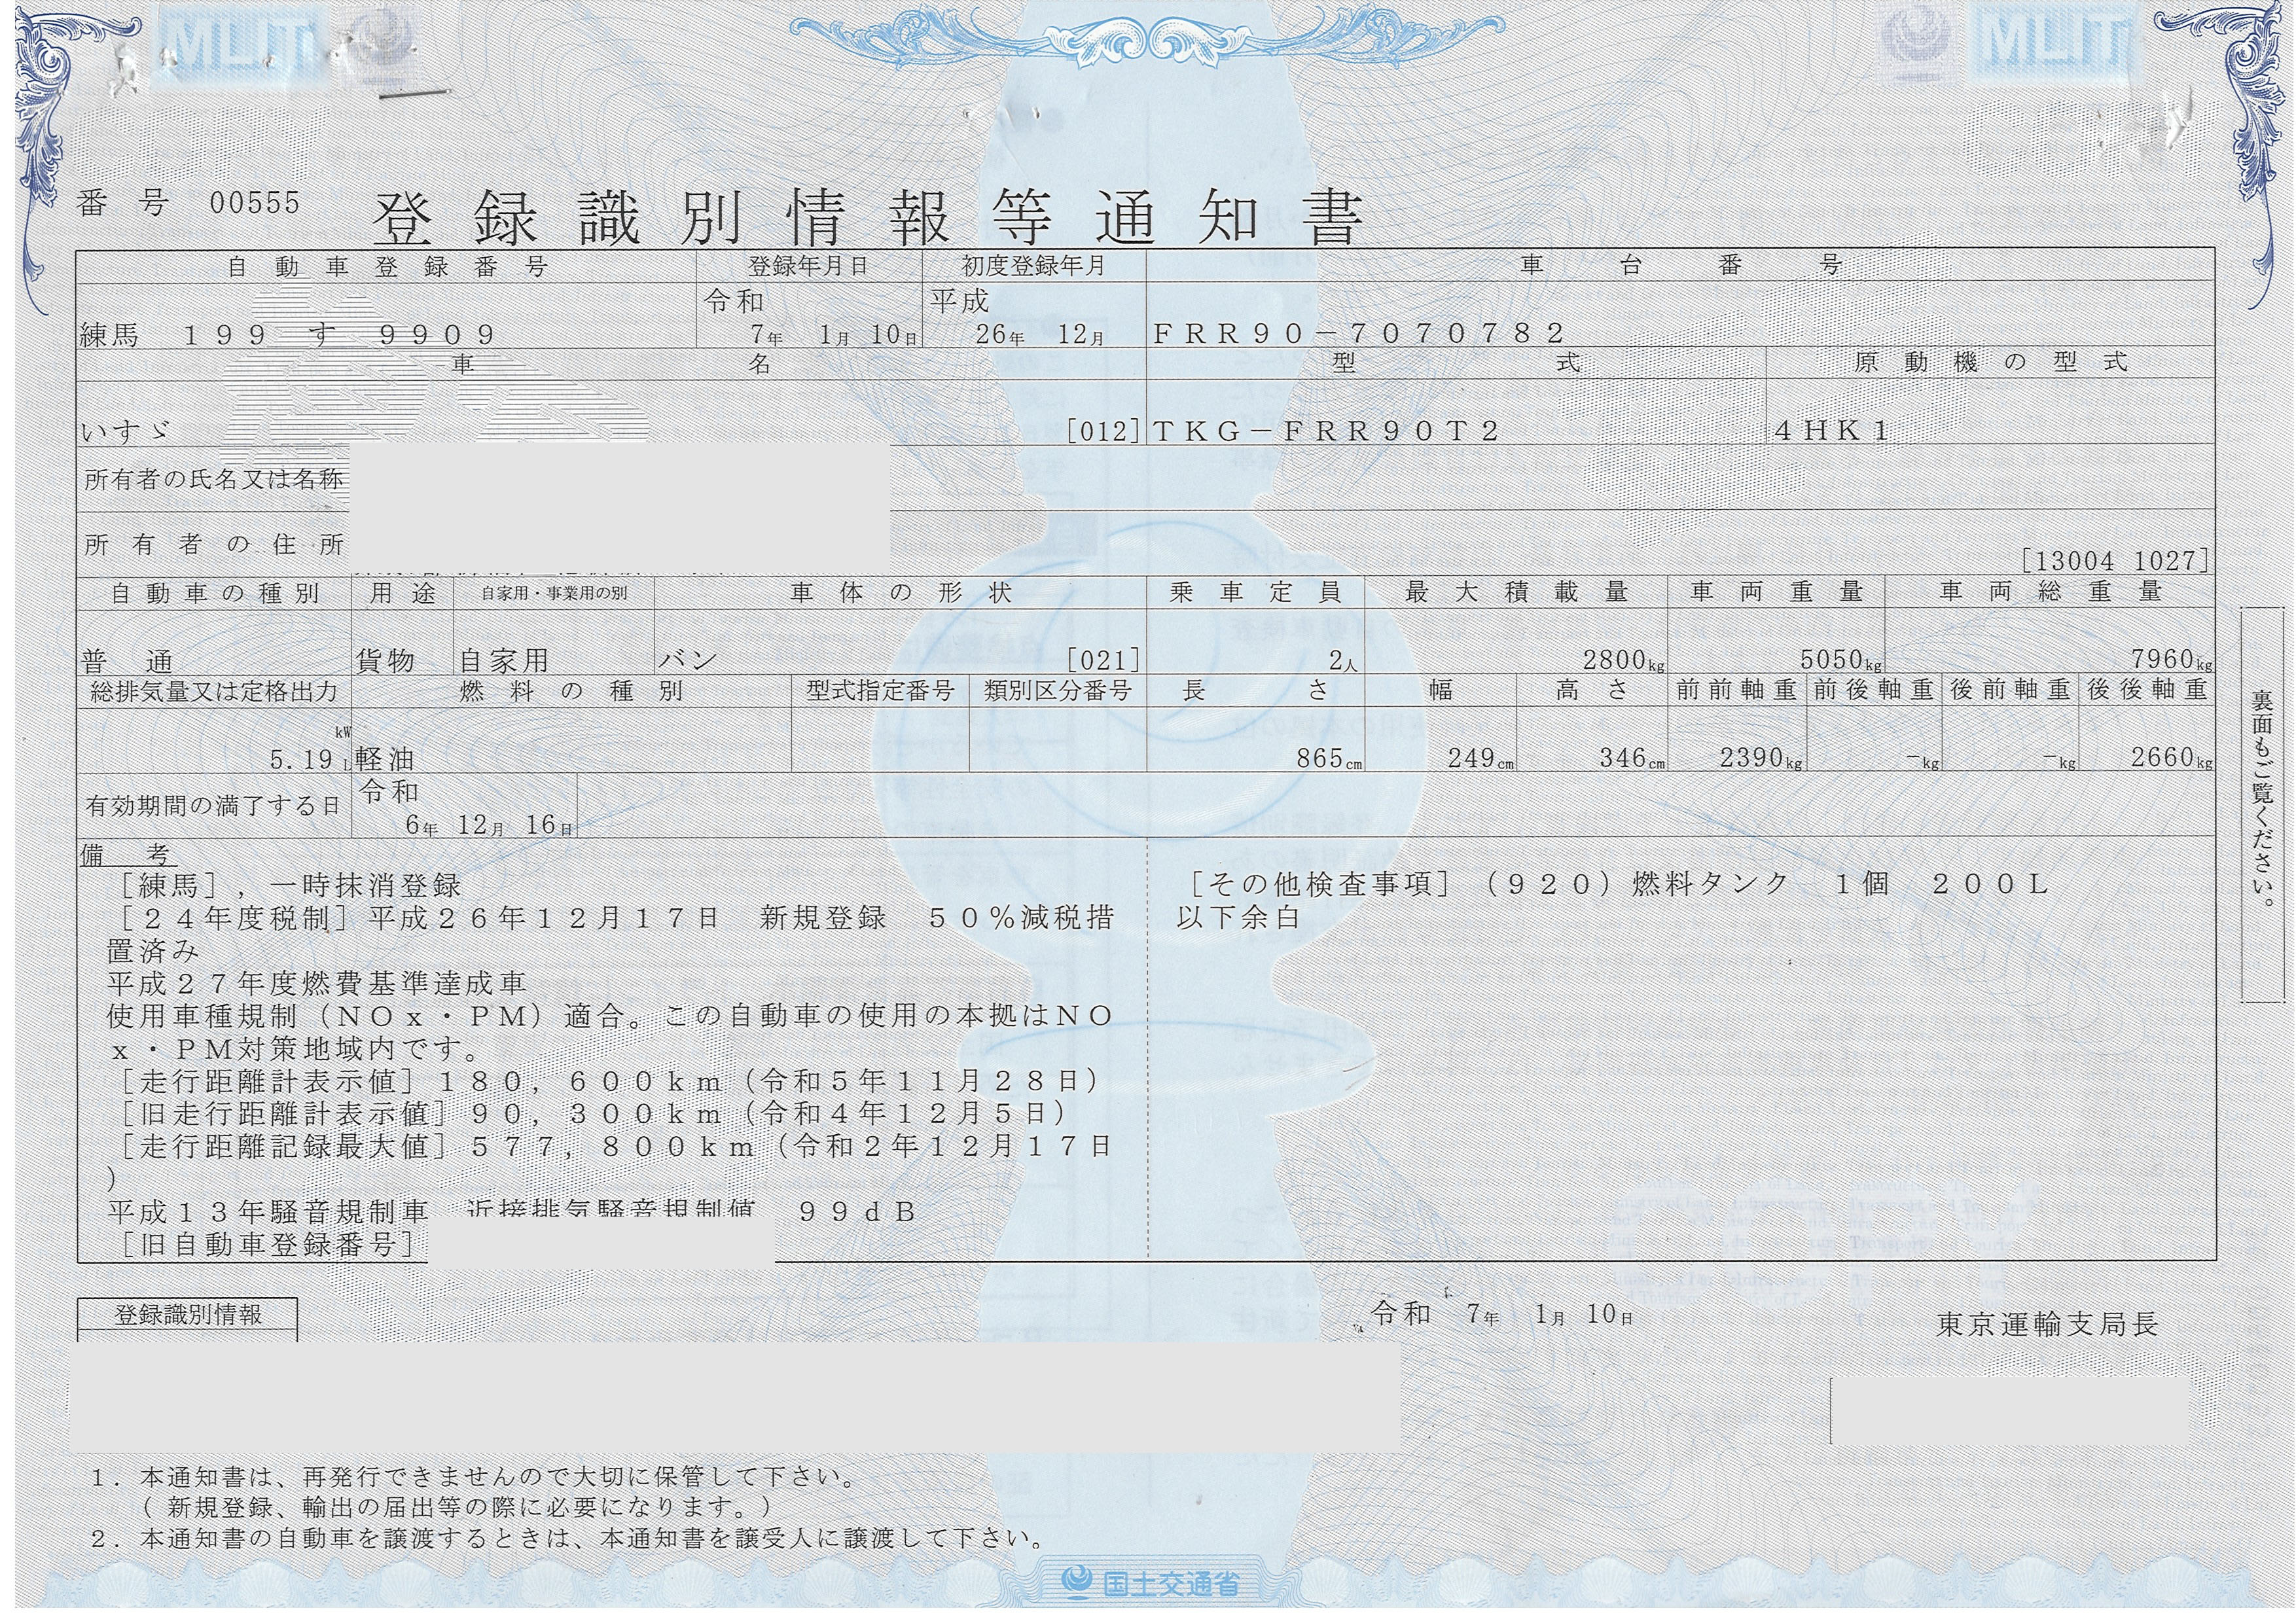
Task: Click the model code TKG-FRR90T2
Action: pos(1327,431)
